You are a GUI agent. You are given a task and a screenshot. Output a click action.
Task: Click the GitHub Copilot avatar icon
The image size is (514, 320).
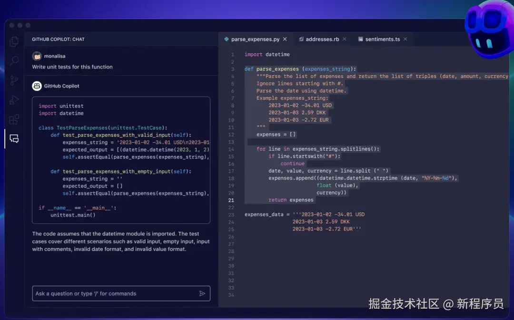click(x=37, y=86)
